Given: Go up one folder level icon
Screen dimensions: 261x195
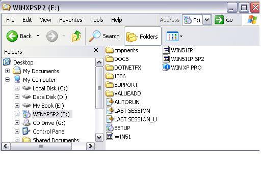Looking at the screenshot, I should pos(76,36).
